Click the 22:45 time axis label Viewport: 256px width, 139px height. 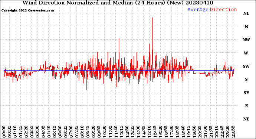[x=222, y=132]
